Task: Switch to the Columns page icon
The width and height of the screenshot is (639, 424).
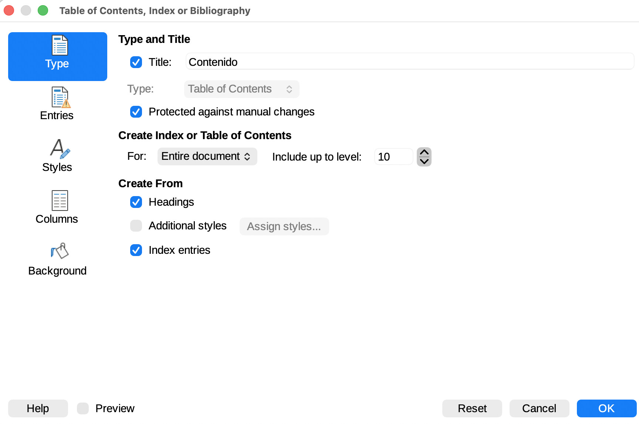Action: coord(60,201)
